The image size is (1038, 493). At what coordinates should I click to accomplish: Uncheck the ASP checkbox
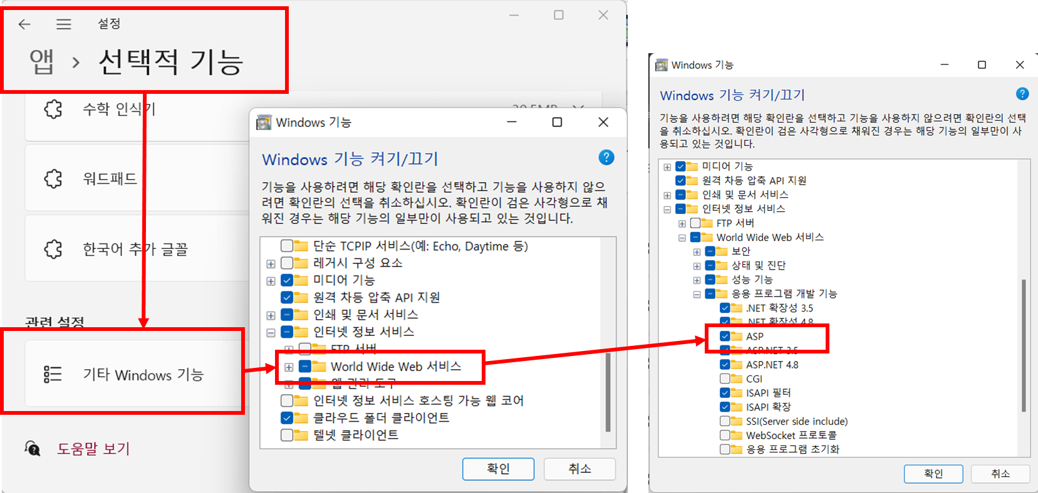725,336
